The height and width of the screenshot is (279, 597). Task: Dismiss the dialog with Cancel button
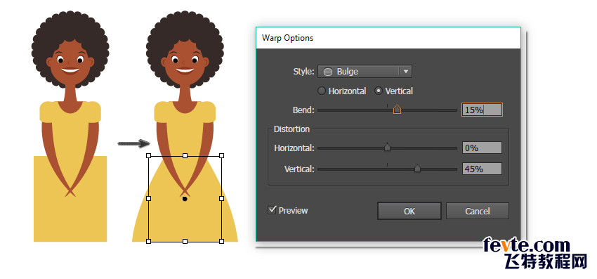[478, 211]
